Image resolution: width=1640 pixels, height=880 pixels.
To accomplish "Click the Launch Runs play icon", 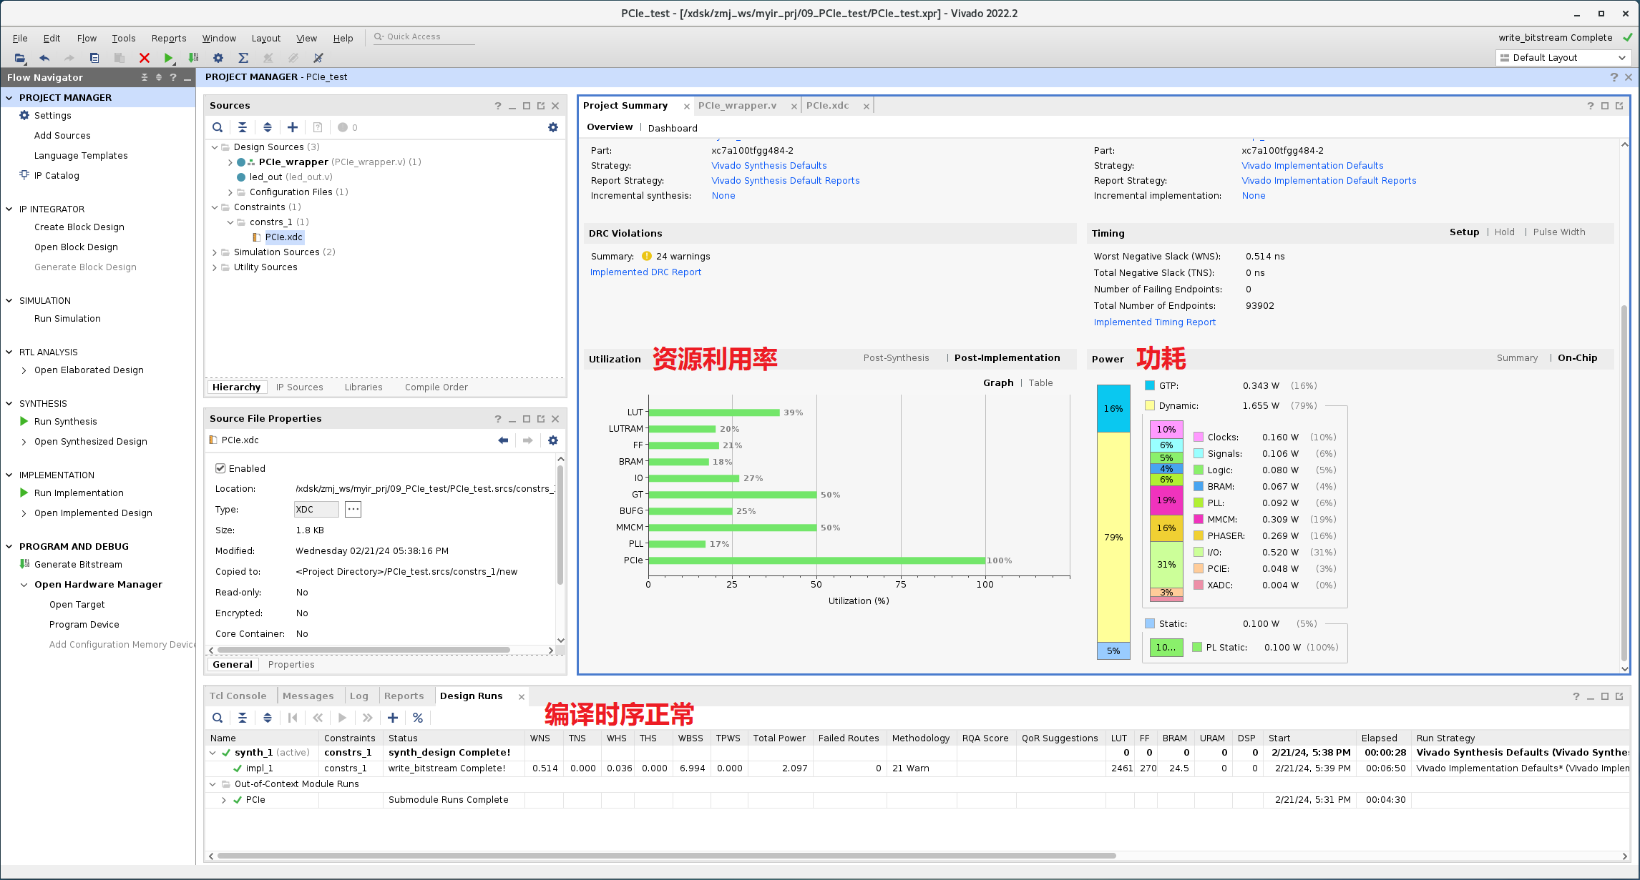I will pyautogui.click(x=343, y=718).
